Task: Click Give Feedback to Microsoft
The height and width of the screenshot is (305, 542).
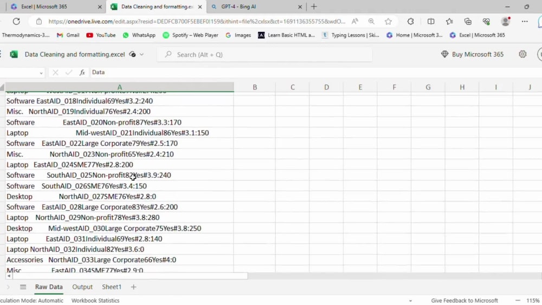Action: tap(464, 301)
